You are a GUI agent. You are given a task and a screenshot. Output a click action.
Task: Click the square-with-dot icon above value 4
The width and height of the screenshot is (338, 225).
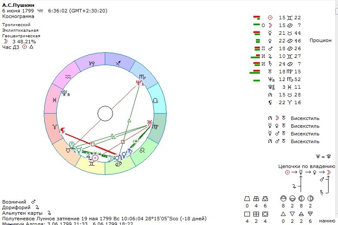pyautogui.click(x=247, y=214)
